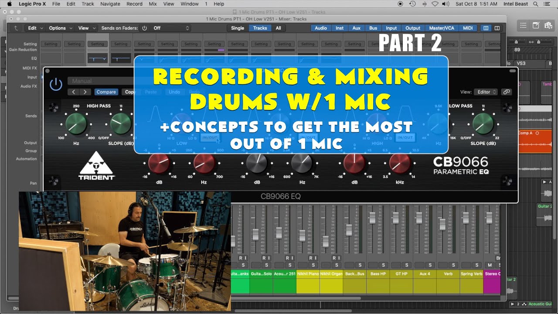Click the Low Pass Slope green knob
The width and height of the screenshot is (558, 314).
[x=483, y=124]
